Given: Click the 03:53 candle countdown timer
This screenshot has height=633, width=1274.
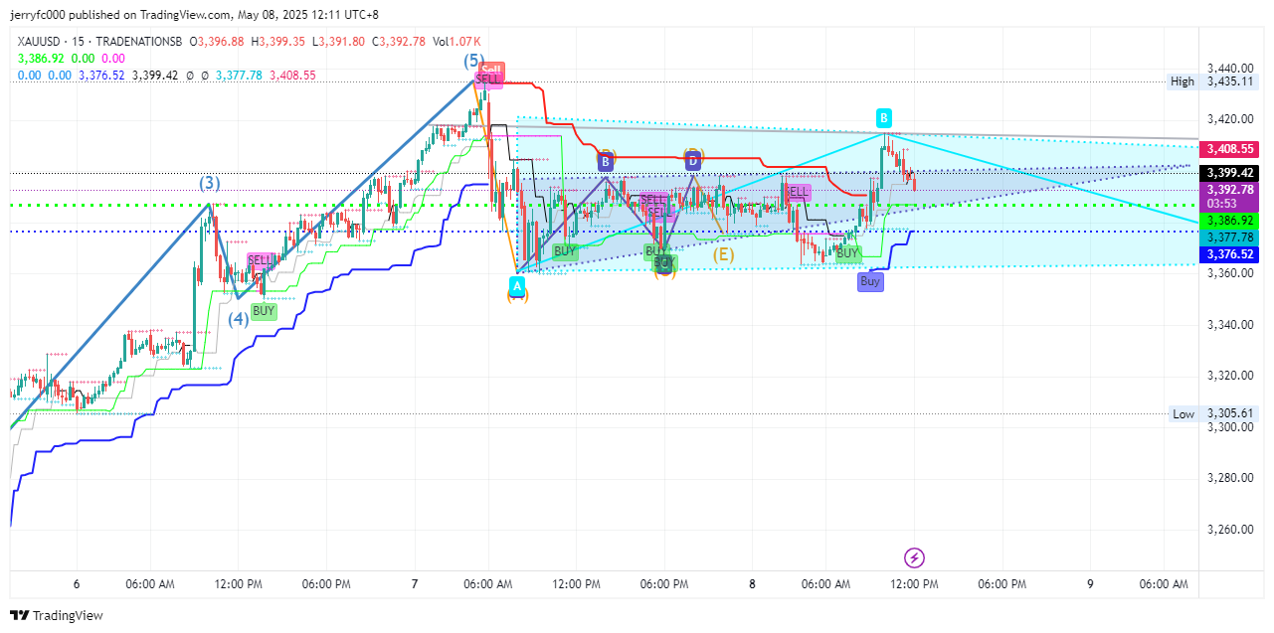Looking at the screenshot, I should click(x=1221, y=203).
